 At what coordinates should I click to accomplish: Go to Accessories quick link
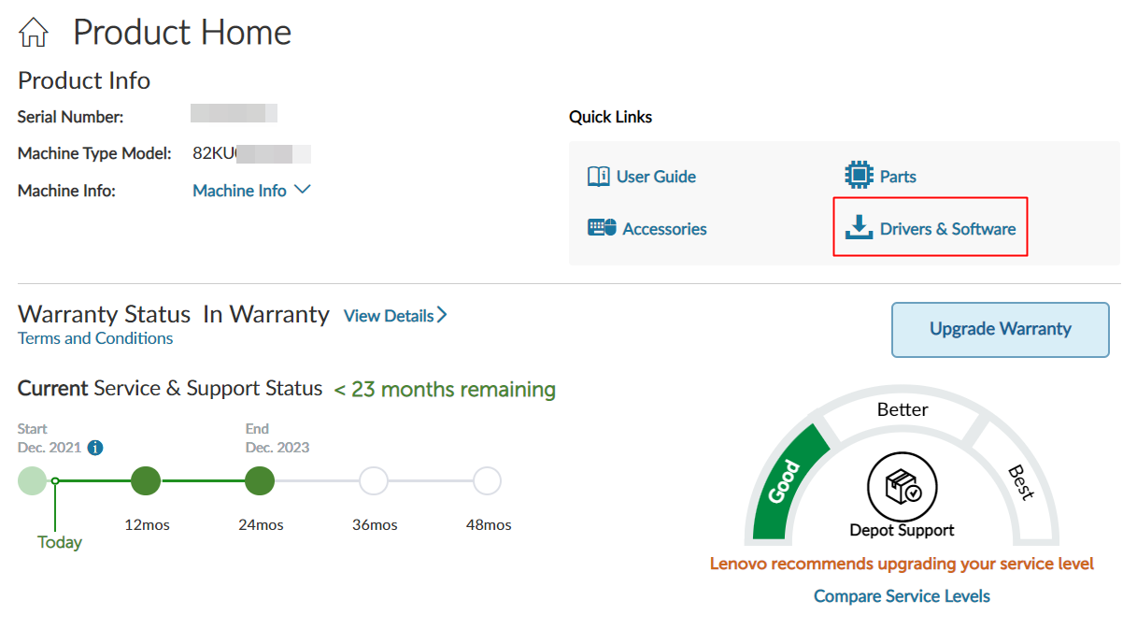pos(664,229)
